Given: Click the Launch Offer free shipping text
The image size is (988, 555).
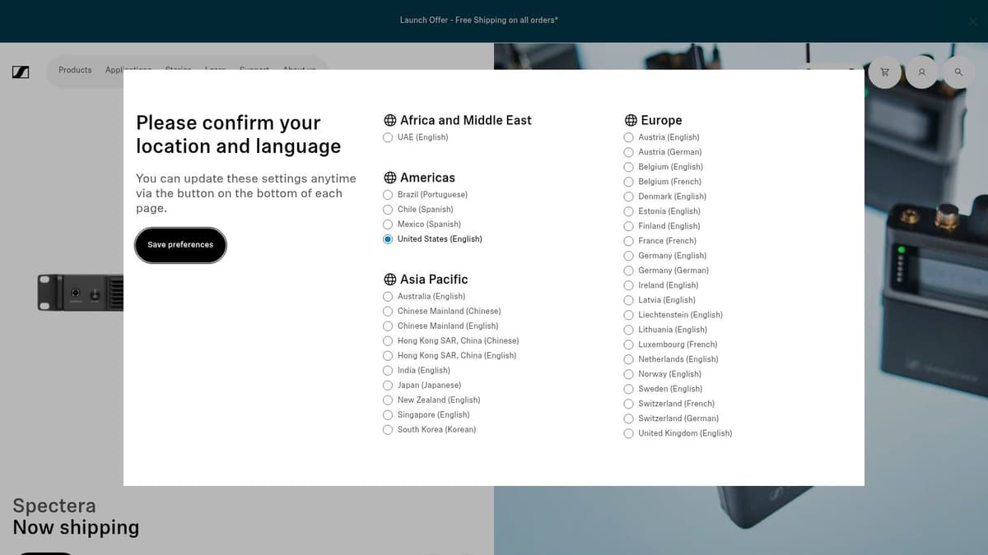Looking at the screenshot, I should pyautogui.click(x=478, y=20).
